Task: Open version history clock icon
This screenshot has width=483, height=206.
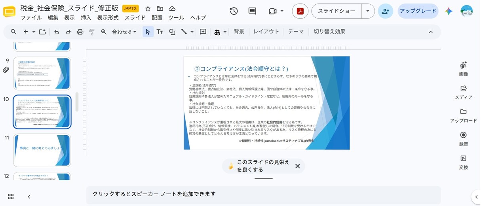Action: click(x=234, y=11)
